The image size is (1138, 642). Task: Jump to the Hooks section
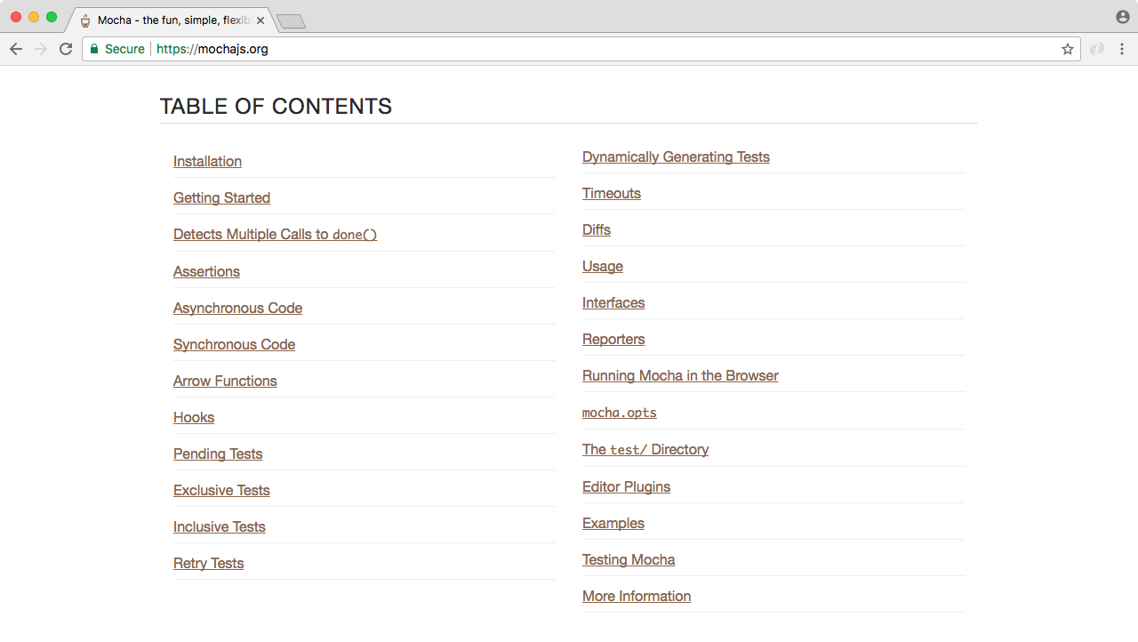point(194,417)
